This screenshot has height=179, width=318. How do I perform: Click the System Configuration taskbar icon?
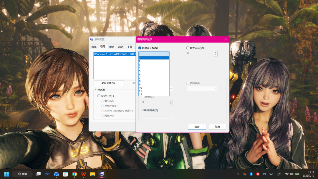pyautogui.click(x=102, y=174)
